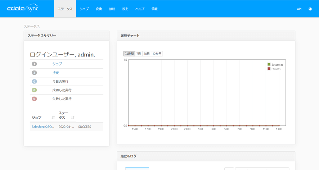Open the 接続 menu tab
Image resolution: width=319 pixels, height=170 pixels.
[x=112, y=9]
